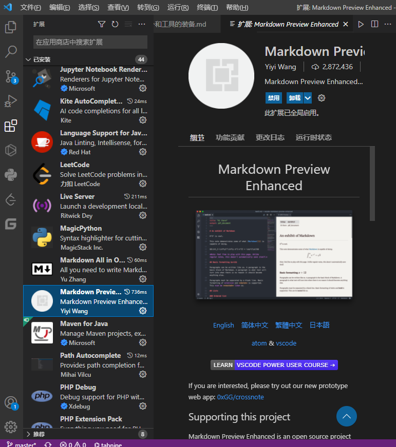Open the 帮助(H) menu

click(x=237, y=7)
